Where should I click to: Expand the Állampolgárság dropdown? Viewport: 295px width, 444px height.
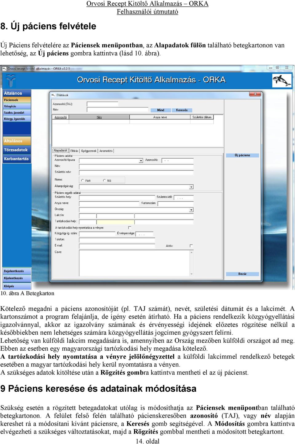(191, 187)
